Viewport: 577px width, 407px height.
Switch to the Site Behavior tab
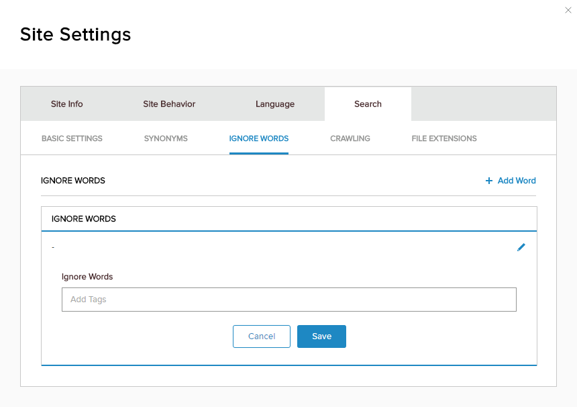coord(169,104)
